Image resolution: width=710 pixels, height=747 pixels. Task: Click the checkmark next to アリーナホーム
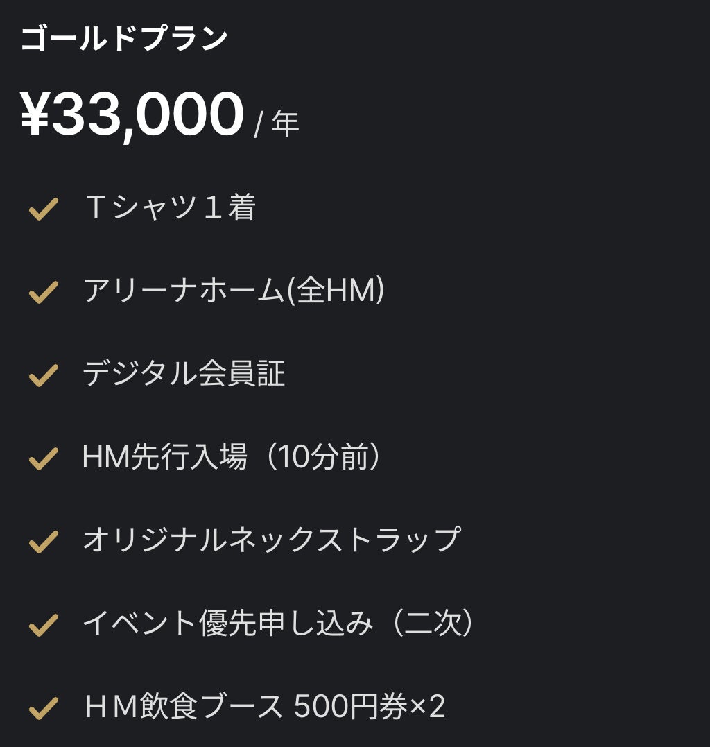pos(43,292)
